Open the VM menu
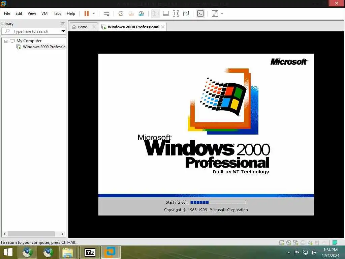Image resolution: width=345 pixels, height=259 pixels. 44,13
